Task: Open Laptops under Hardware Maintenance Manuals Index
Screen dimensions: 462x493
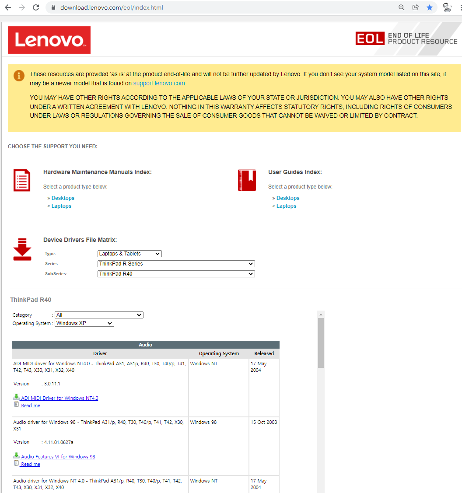Action: [x=61, y=206]
